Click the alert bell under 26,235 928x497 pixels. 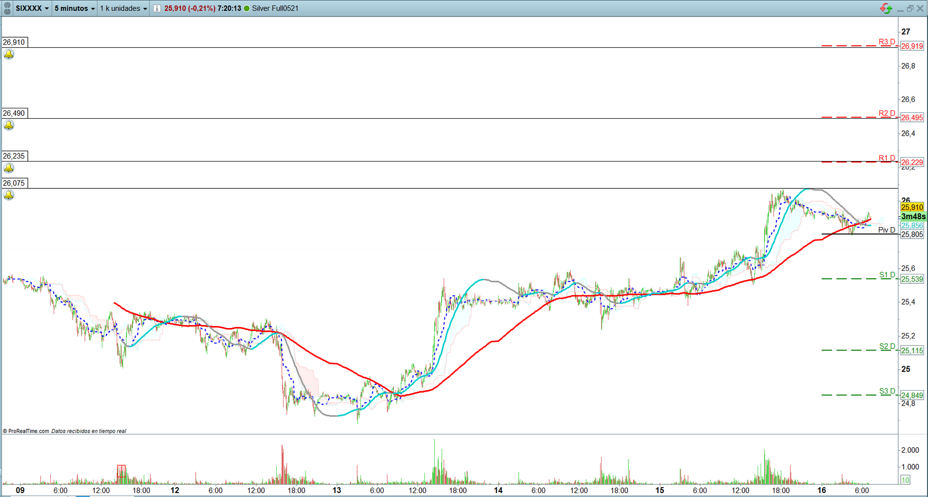coord(9,168)
